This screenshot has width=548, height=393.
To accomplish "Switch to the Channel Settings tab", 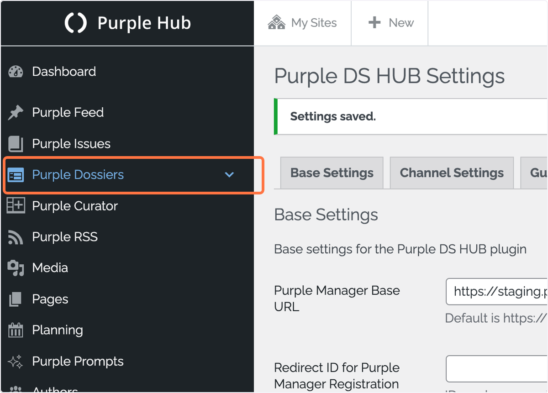I will tap(452, 173).
